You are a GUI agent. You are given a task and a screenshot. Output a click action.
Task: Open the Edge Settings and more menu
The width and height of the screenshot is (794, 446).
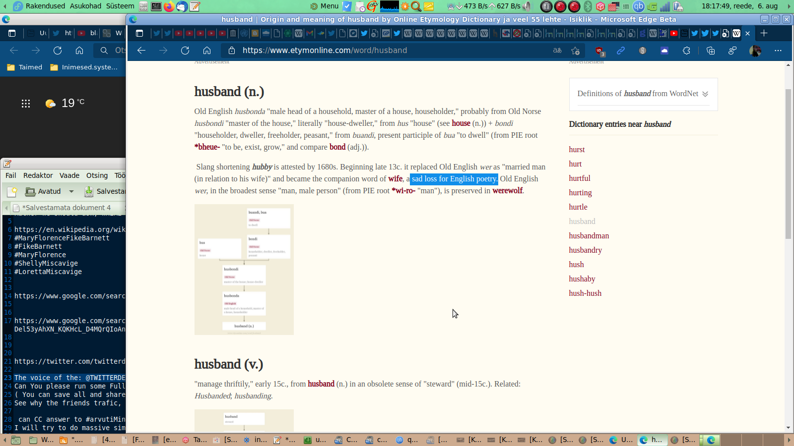pos(778,51)
